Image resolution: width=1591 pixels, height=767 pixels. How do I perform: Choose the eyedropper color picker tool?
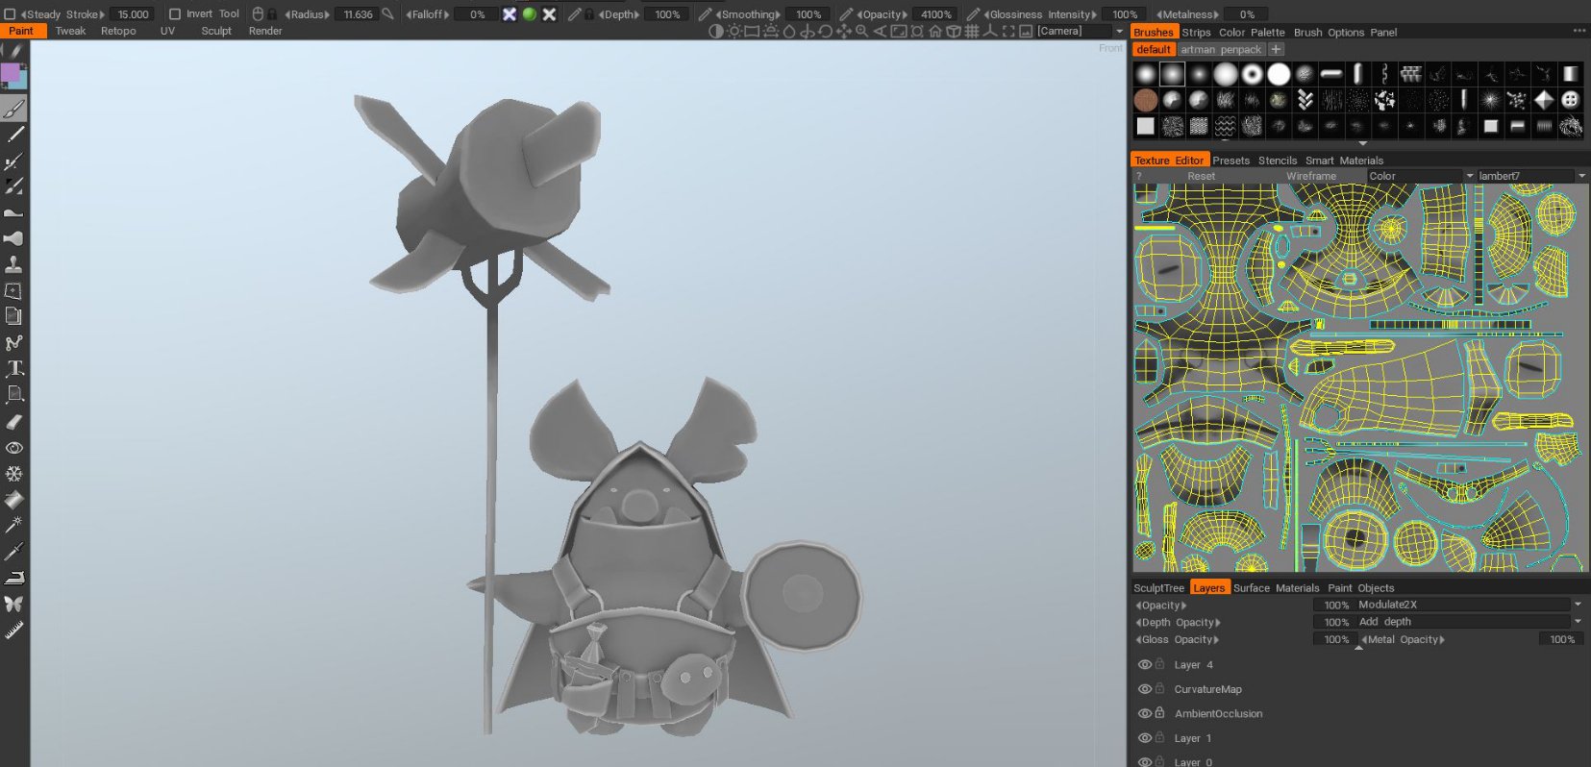click(x=14, y=552)
